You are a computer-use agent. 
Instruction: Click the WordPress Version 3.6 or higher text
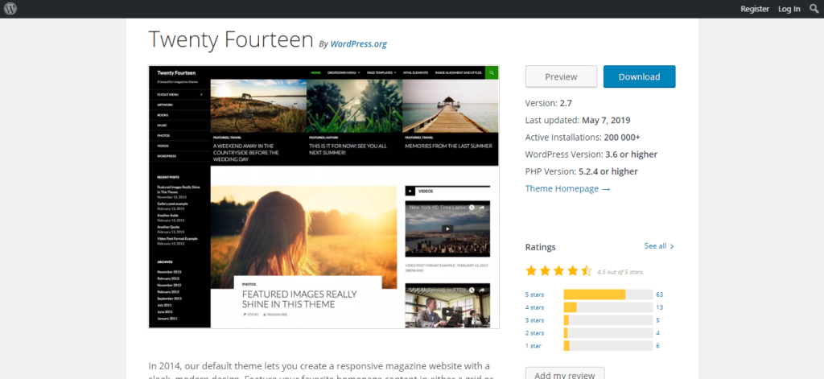[591, 154]
